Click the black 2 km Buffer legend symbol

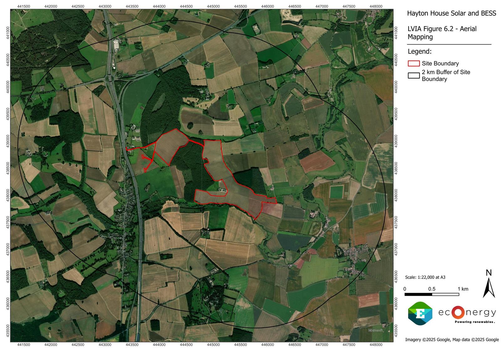(x=413, y=75)
